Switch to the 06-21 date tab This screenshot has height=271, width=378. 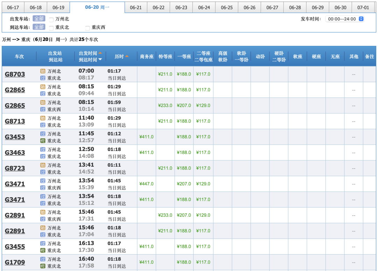pos(135,7)
